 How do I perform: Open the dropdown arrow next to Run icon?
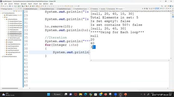pos(21,6)
